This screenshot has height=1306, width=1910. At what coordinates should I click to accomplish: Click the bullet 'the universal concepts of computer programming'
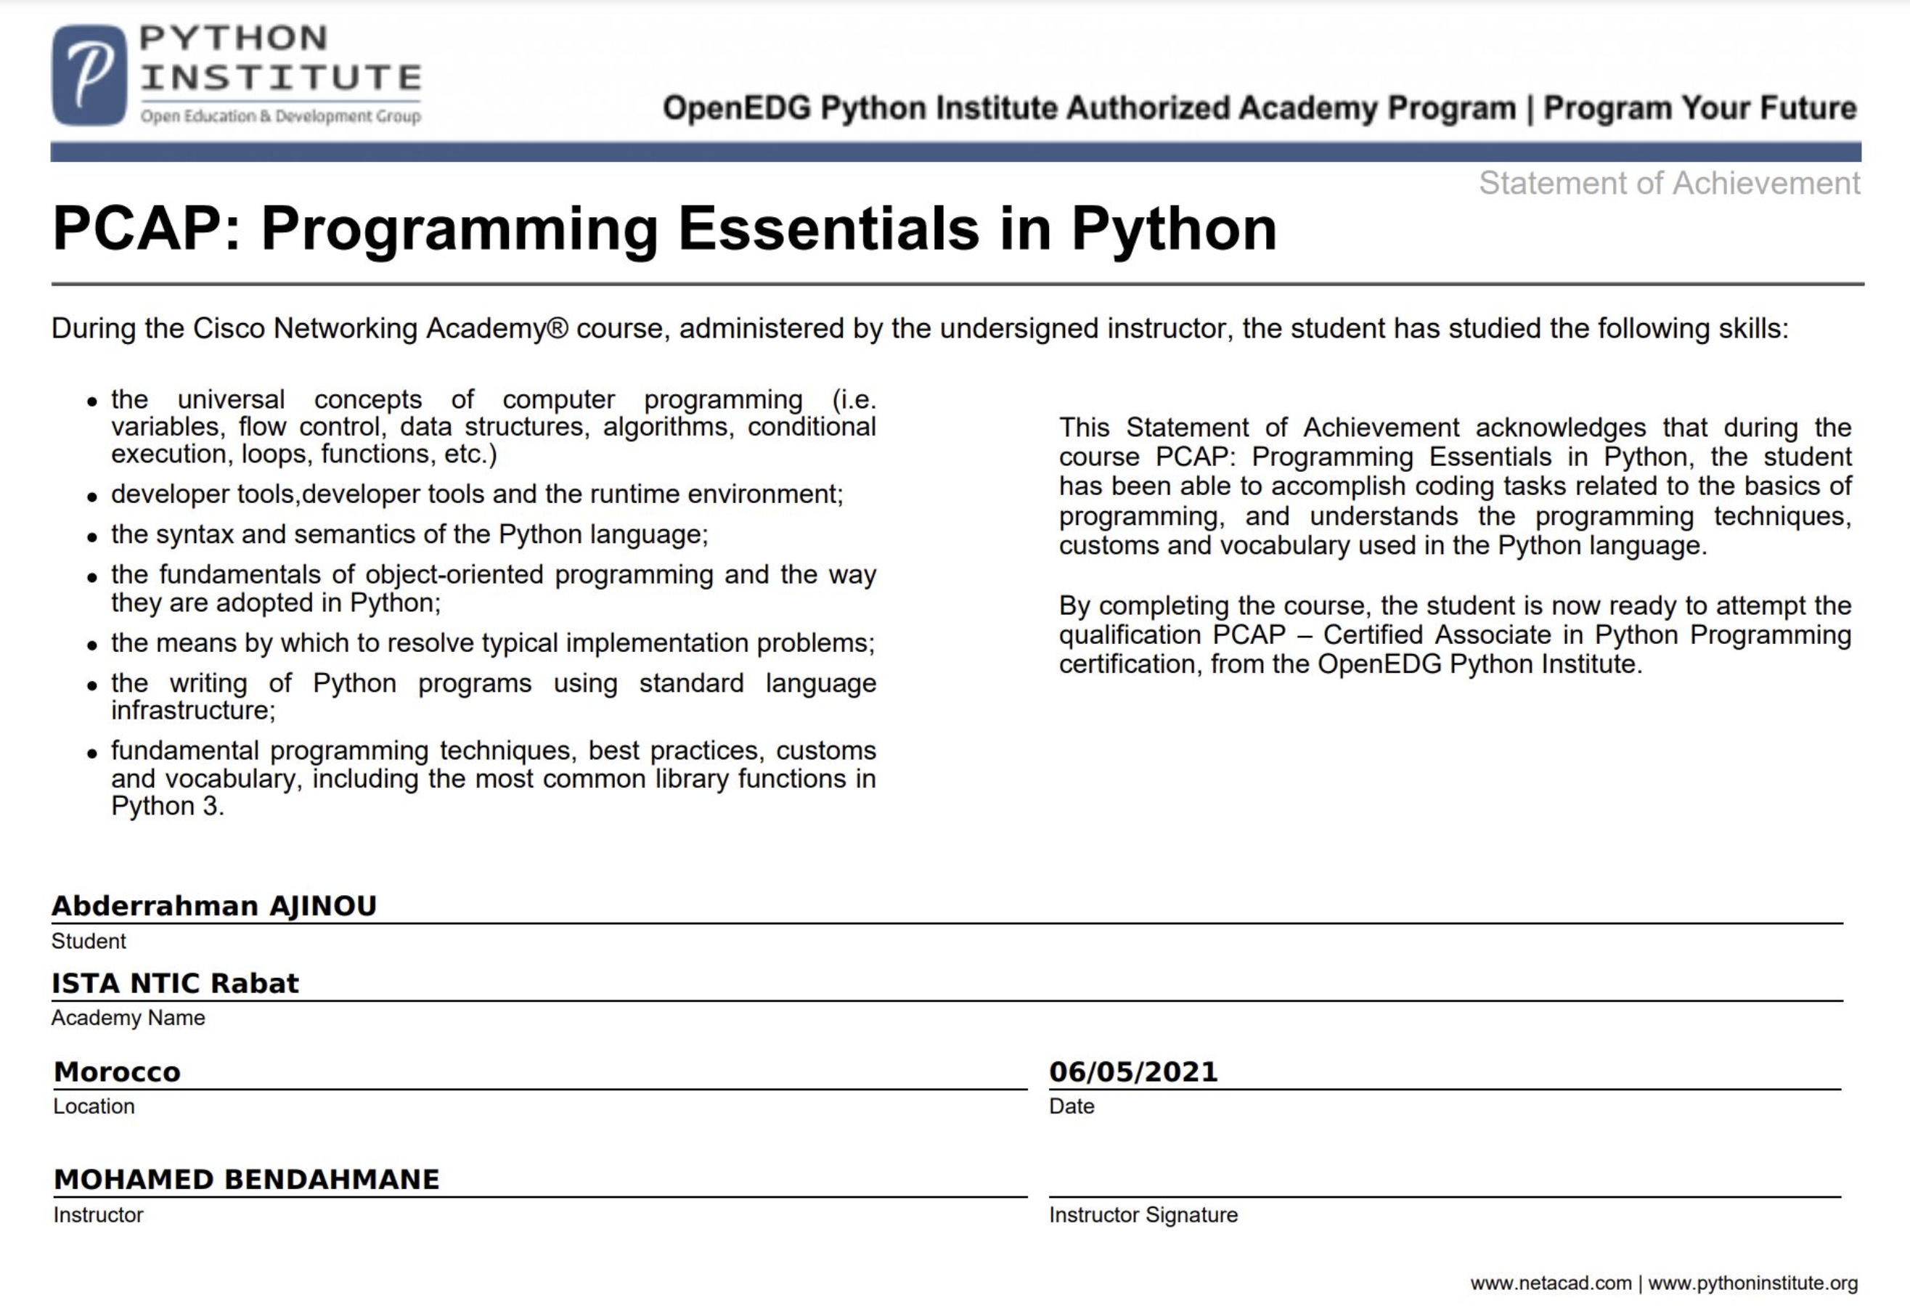pos(493,427)
